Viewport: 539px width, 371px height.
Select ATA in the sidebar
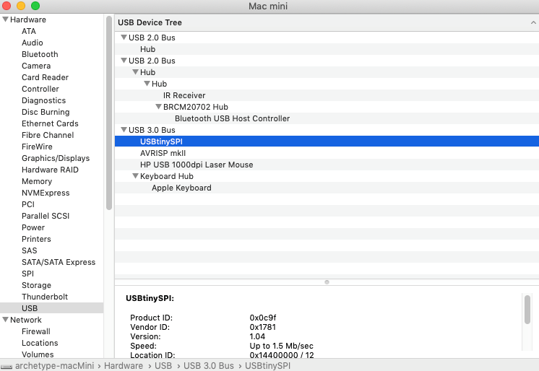[29, 31]
